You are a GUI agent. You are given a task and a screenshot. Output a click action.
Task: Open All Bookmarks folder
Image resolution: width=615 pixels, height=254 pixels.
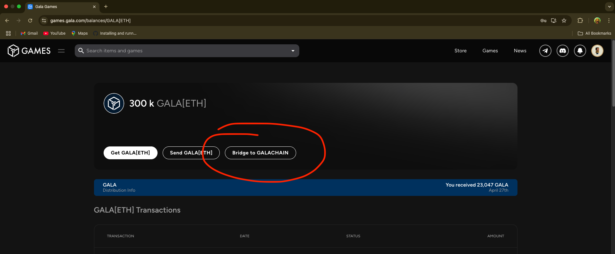[594, 33]
